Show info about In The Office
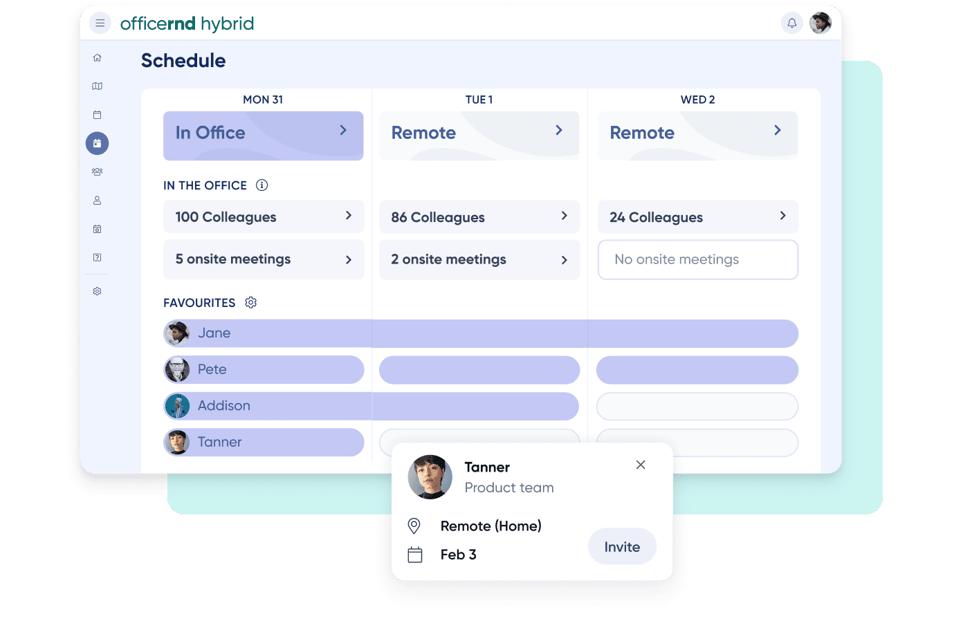963x621 pixels. click(x=262, y=185)
